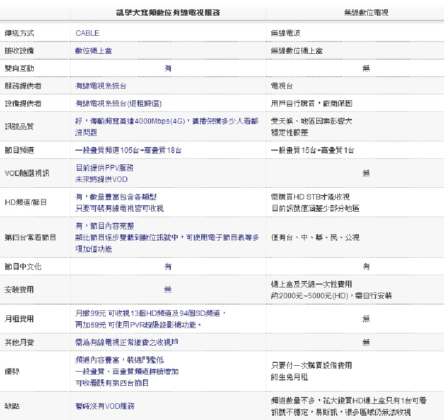Click the CABLE cell
This screenshot has height=420, width=445.
tap(88, 33)
